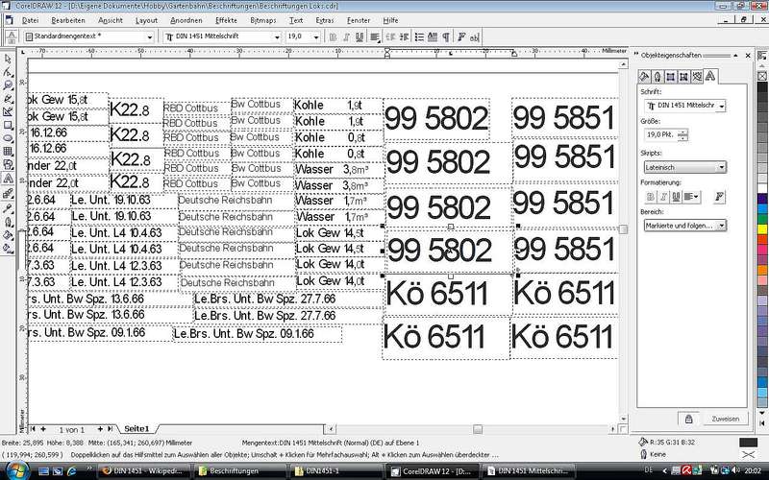Click the no-color X swatch in palette
The image size is (769, 480).
point(762,76)
